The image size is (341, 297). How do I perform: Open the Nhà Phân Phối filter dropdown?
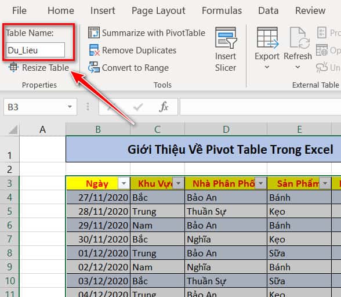[x=260, y=183]
